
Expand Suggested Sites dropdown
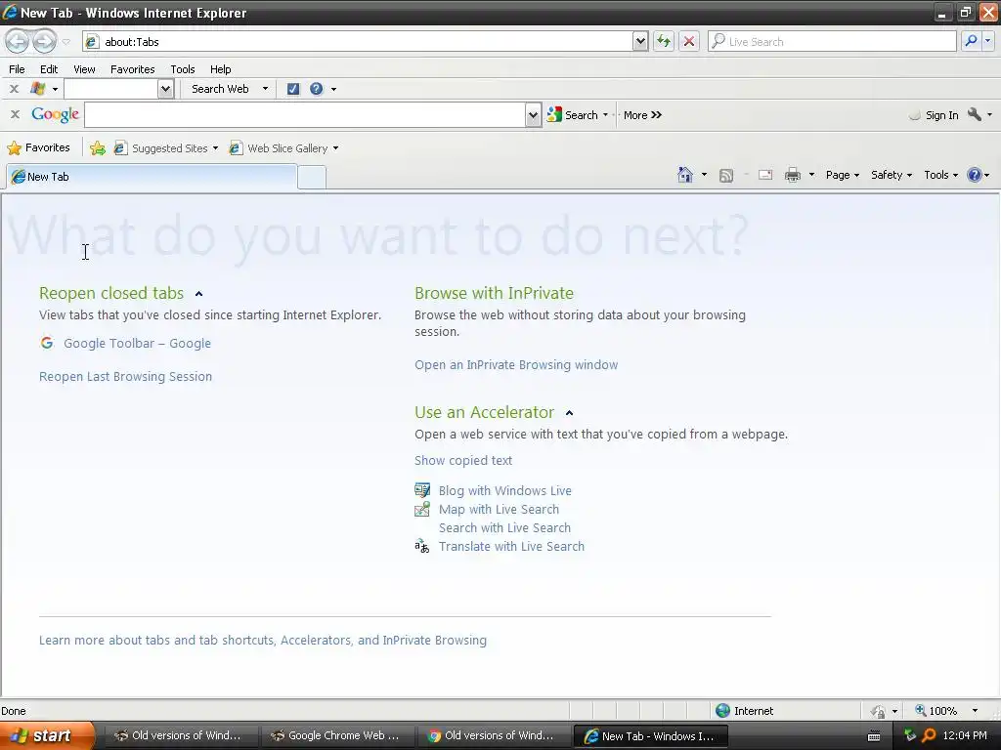215,148
